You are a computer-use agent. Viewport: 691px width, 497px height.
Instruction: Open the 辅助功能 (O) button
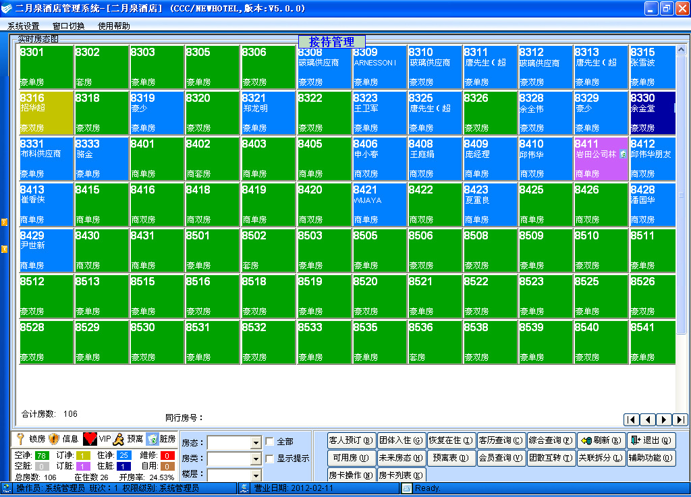pyautogui.click(x=651, y=458)
